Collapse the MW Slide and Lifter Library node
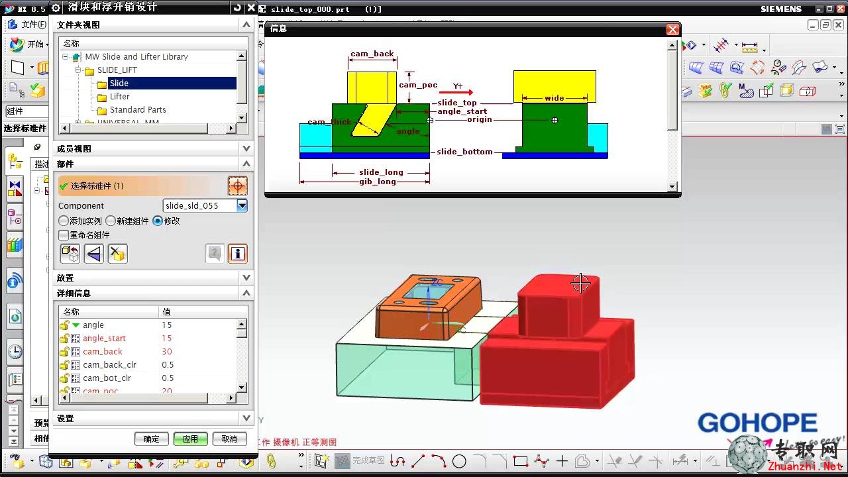848x477 pixels. point(66,57)
